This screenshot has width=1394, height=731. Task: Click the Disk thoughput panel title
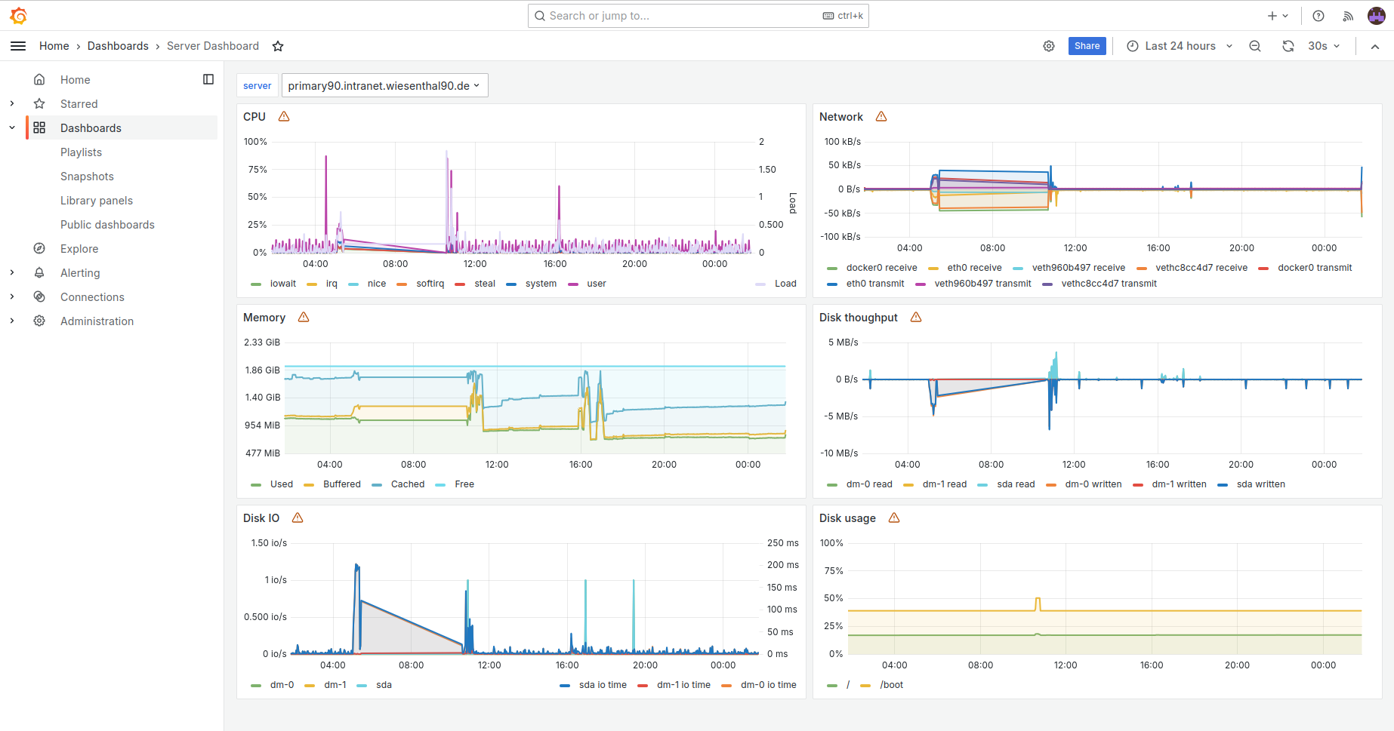859,317
